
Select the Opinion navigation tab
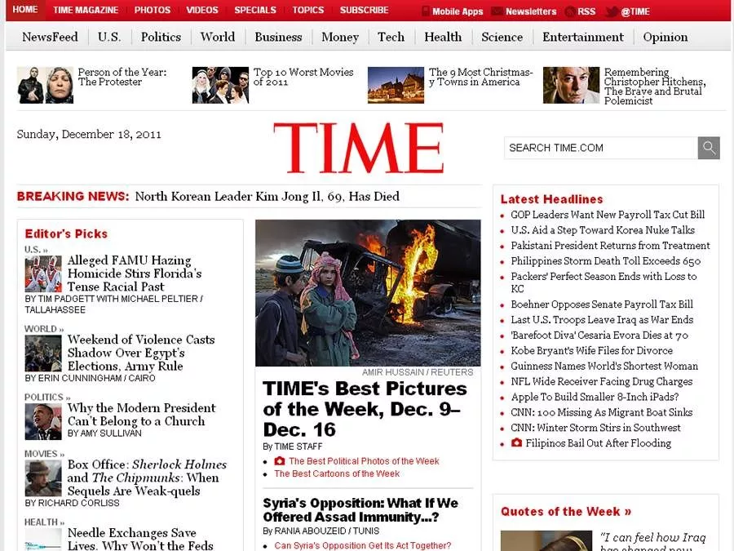point(665,37)
